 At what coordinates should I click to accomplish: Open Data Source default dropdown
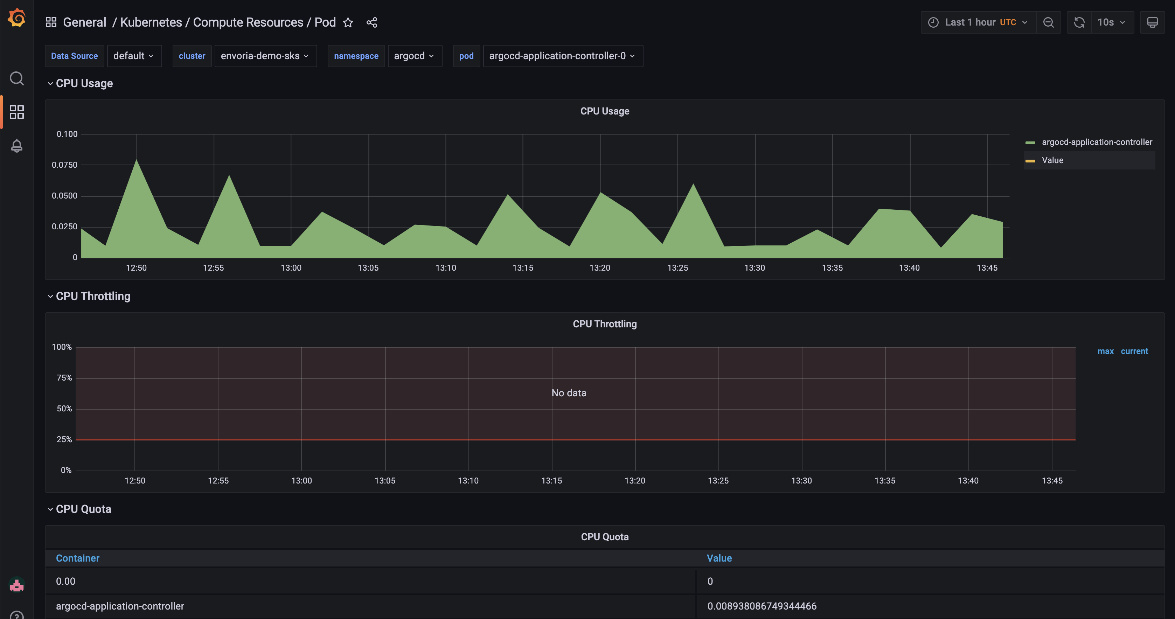tap(134, 56)
